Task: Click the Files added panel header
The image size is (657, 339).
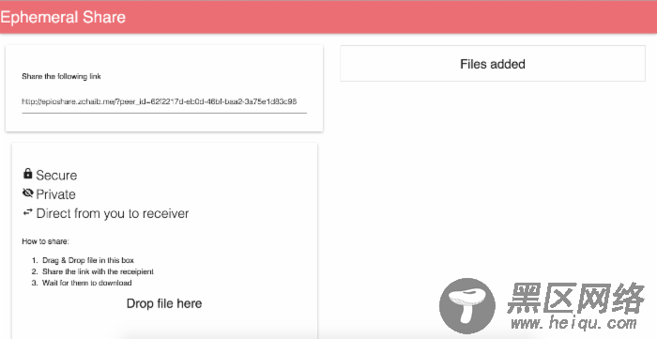Action: [493, 64]
